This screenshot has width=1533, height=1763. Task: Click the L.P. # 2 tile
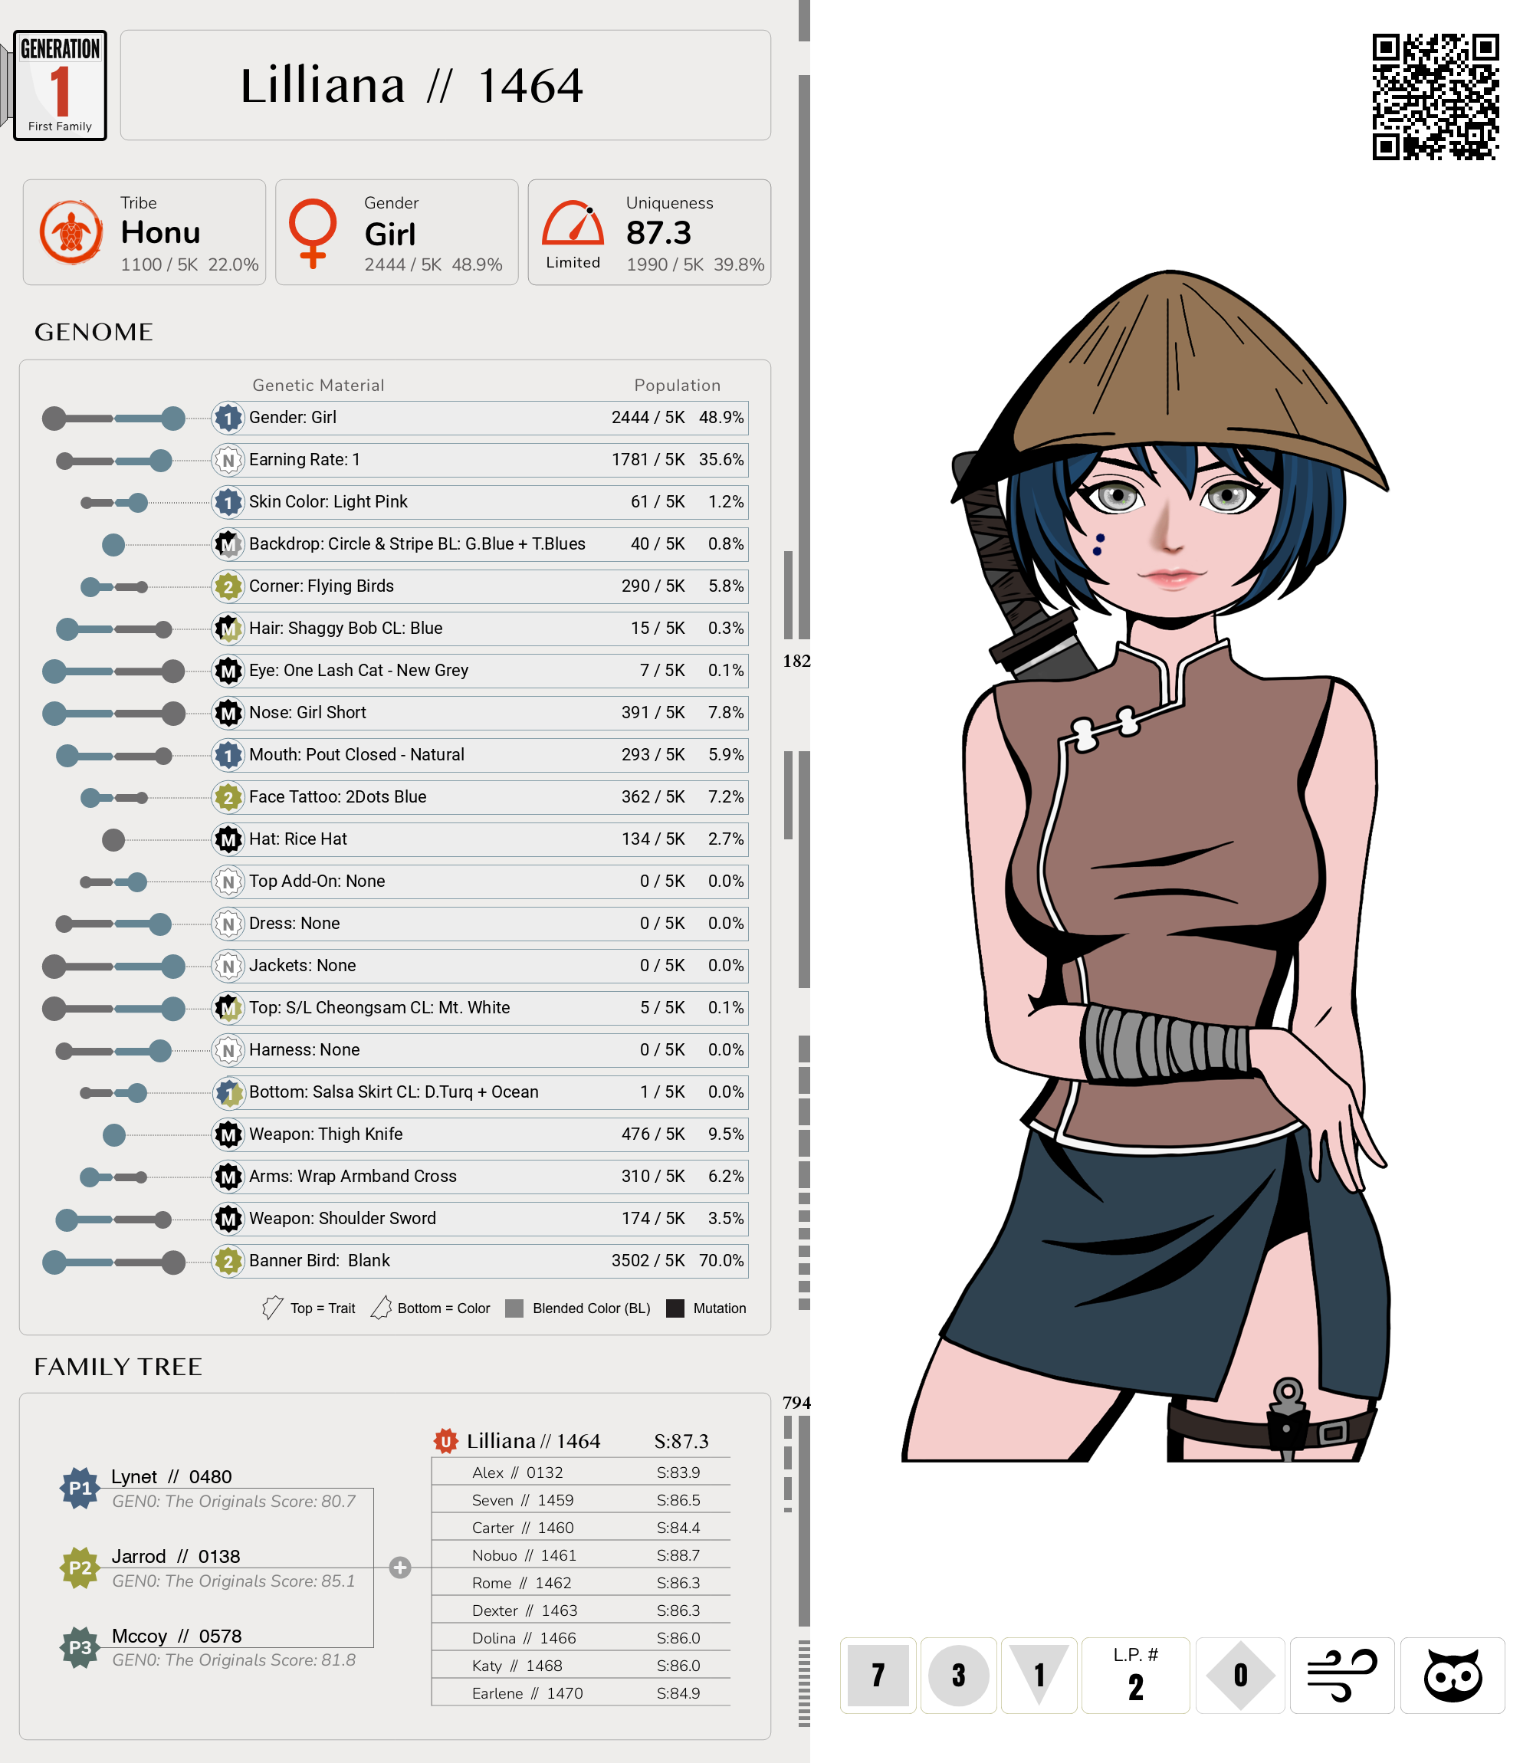click(x=1135, y=1675)
